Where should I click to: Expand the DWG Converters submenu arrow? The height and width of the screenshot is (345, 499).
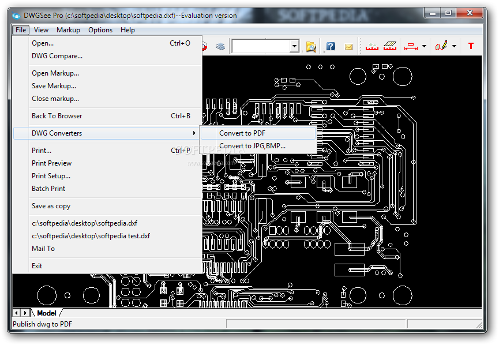[x=194, y=133]
